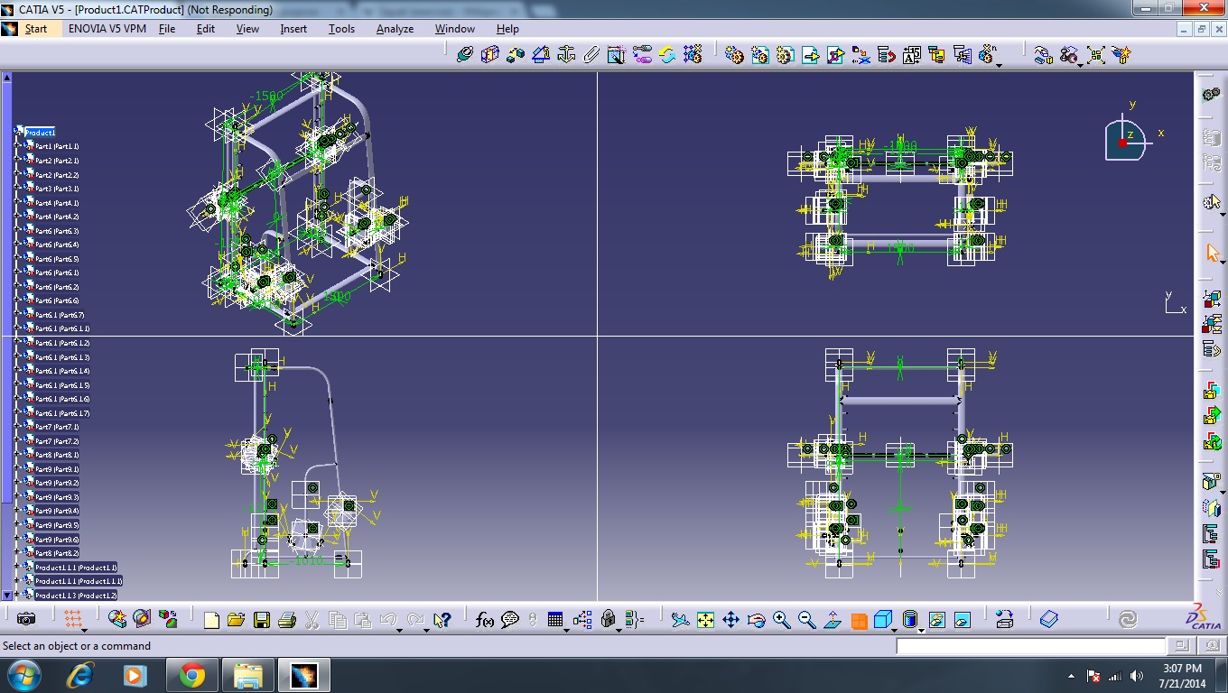
Task: Select the Quick Constraint tool
Action: coord(617,55)
